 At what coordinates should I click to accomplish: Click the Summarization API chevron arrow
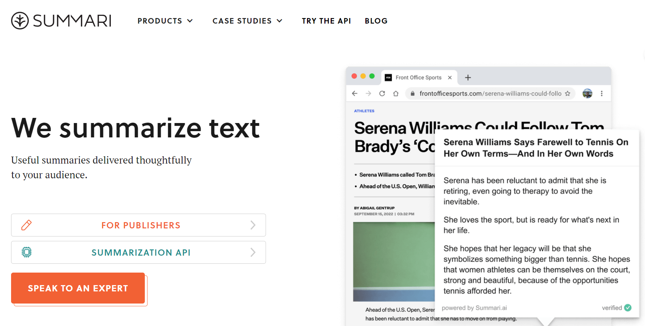[x=253, y=252]
